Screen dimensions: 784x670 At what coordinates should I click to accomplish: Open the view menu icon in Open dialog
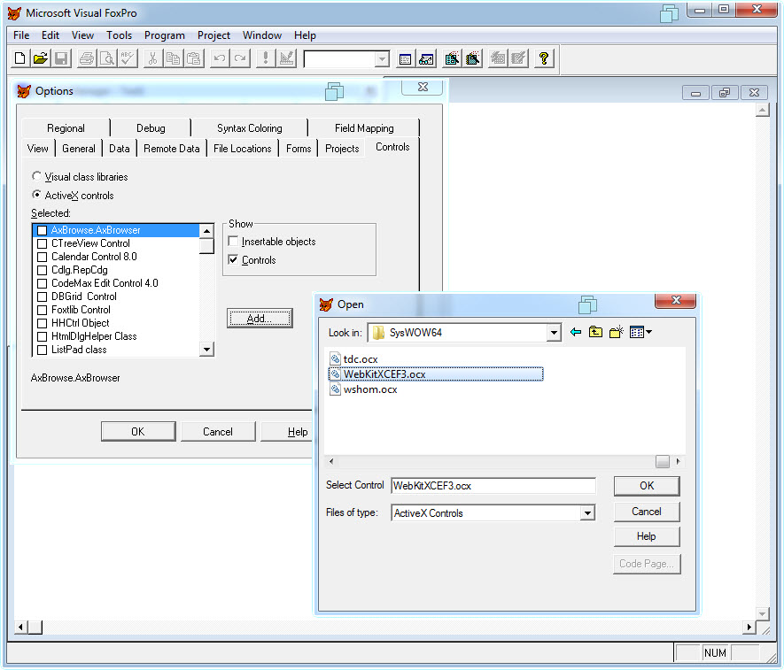(x=640, y=332)
